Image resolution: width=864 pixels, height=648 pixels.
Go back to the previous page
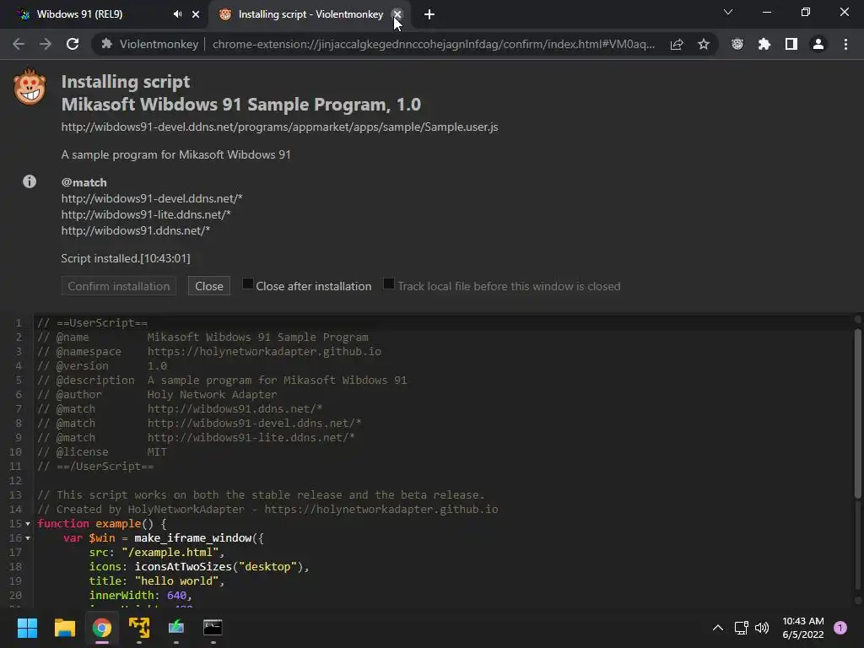click(19, 44)
